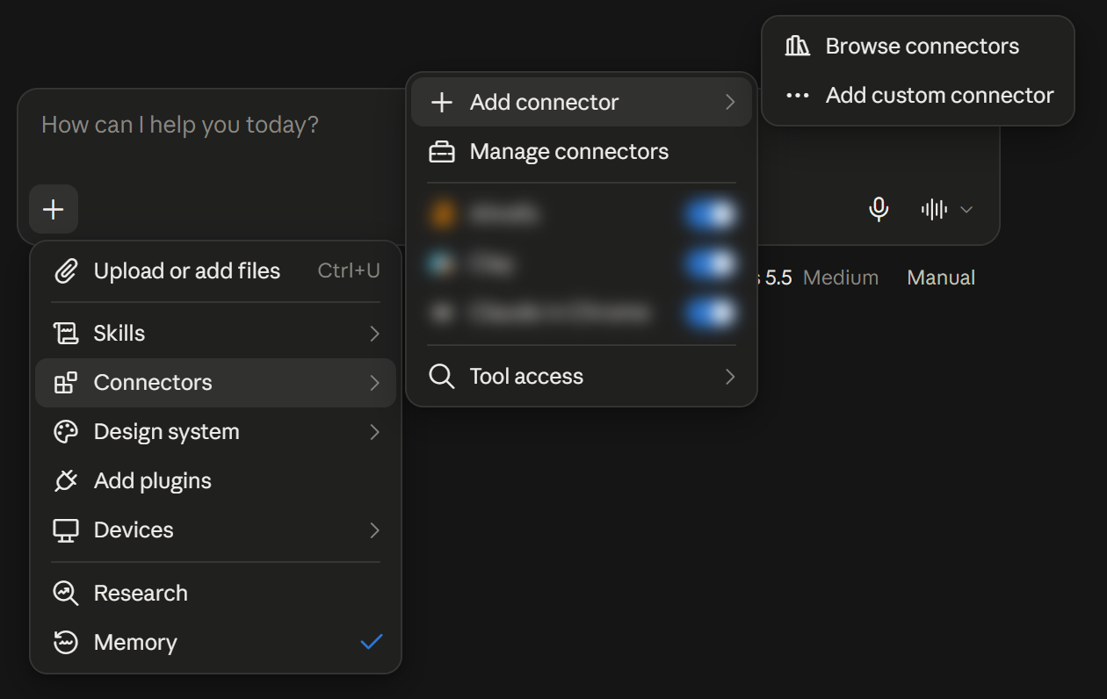This screenshot has height=699, width=1107.
Task: Open the 5.5 Medium model selector
Action: coord(817,278)
